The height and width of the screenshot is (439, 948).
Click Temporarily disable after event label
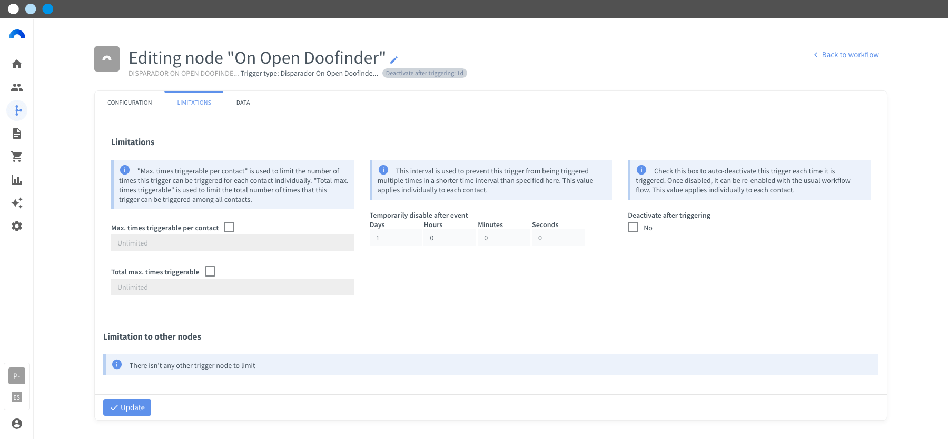419,215
